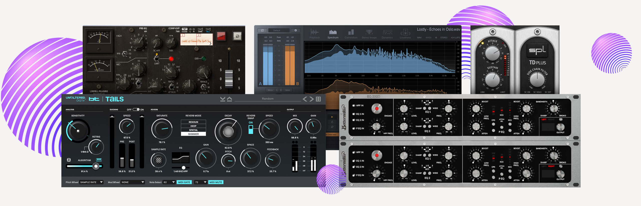Click the Tails Decay knob
641x206 pixels.
[228, 131]
